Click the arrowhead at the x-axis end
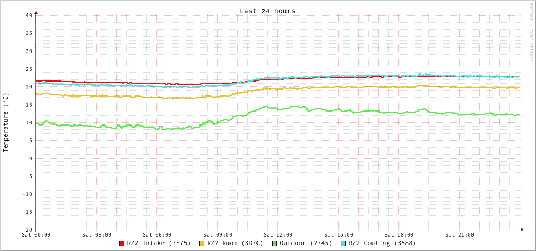Viewport: 536px width, 251px height. pyautogui.click(x=521, y=230)
